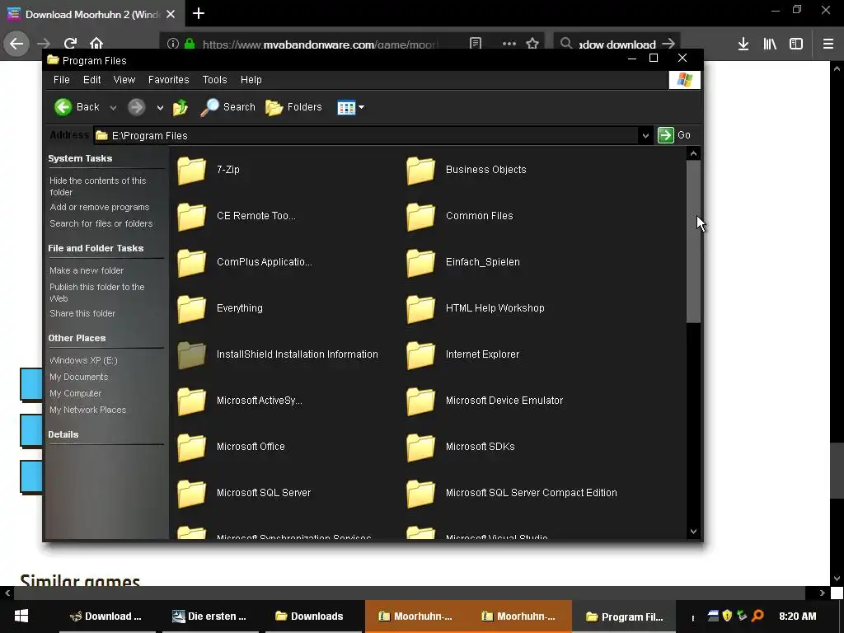Open the Edit menu
This screenshot has height=633, width=844.
point(92,80)
